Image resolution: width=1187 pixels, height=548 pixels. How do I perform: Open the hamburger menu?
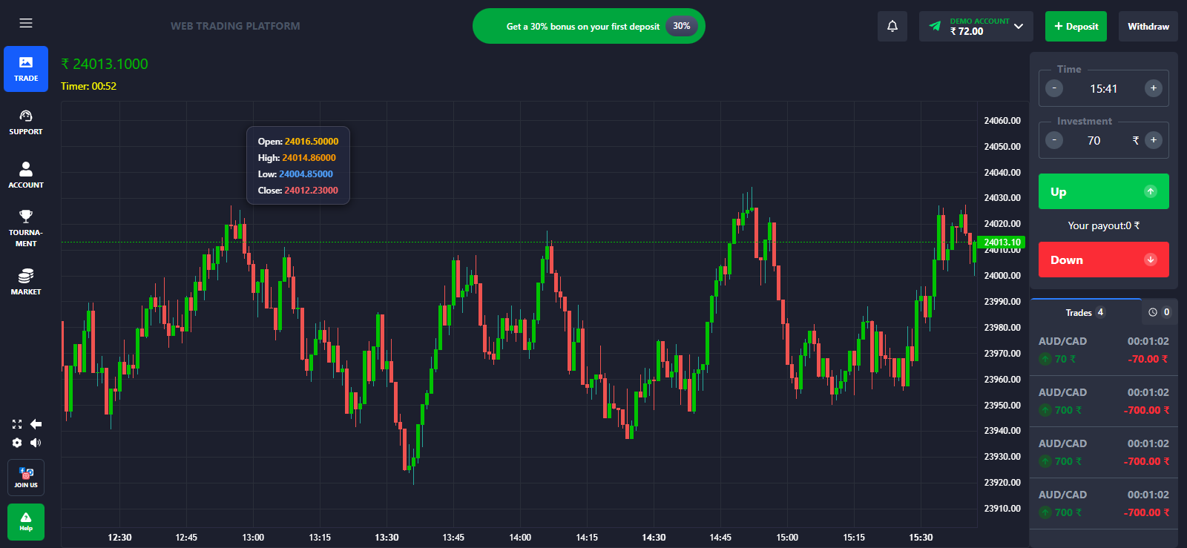tap(26, 23)
